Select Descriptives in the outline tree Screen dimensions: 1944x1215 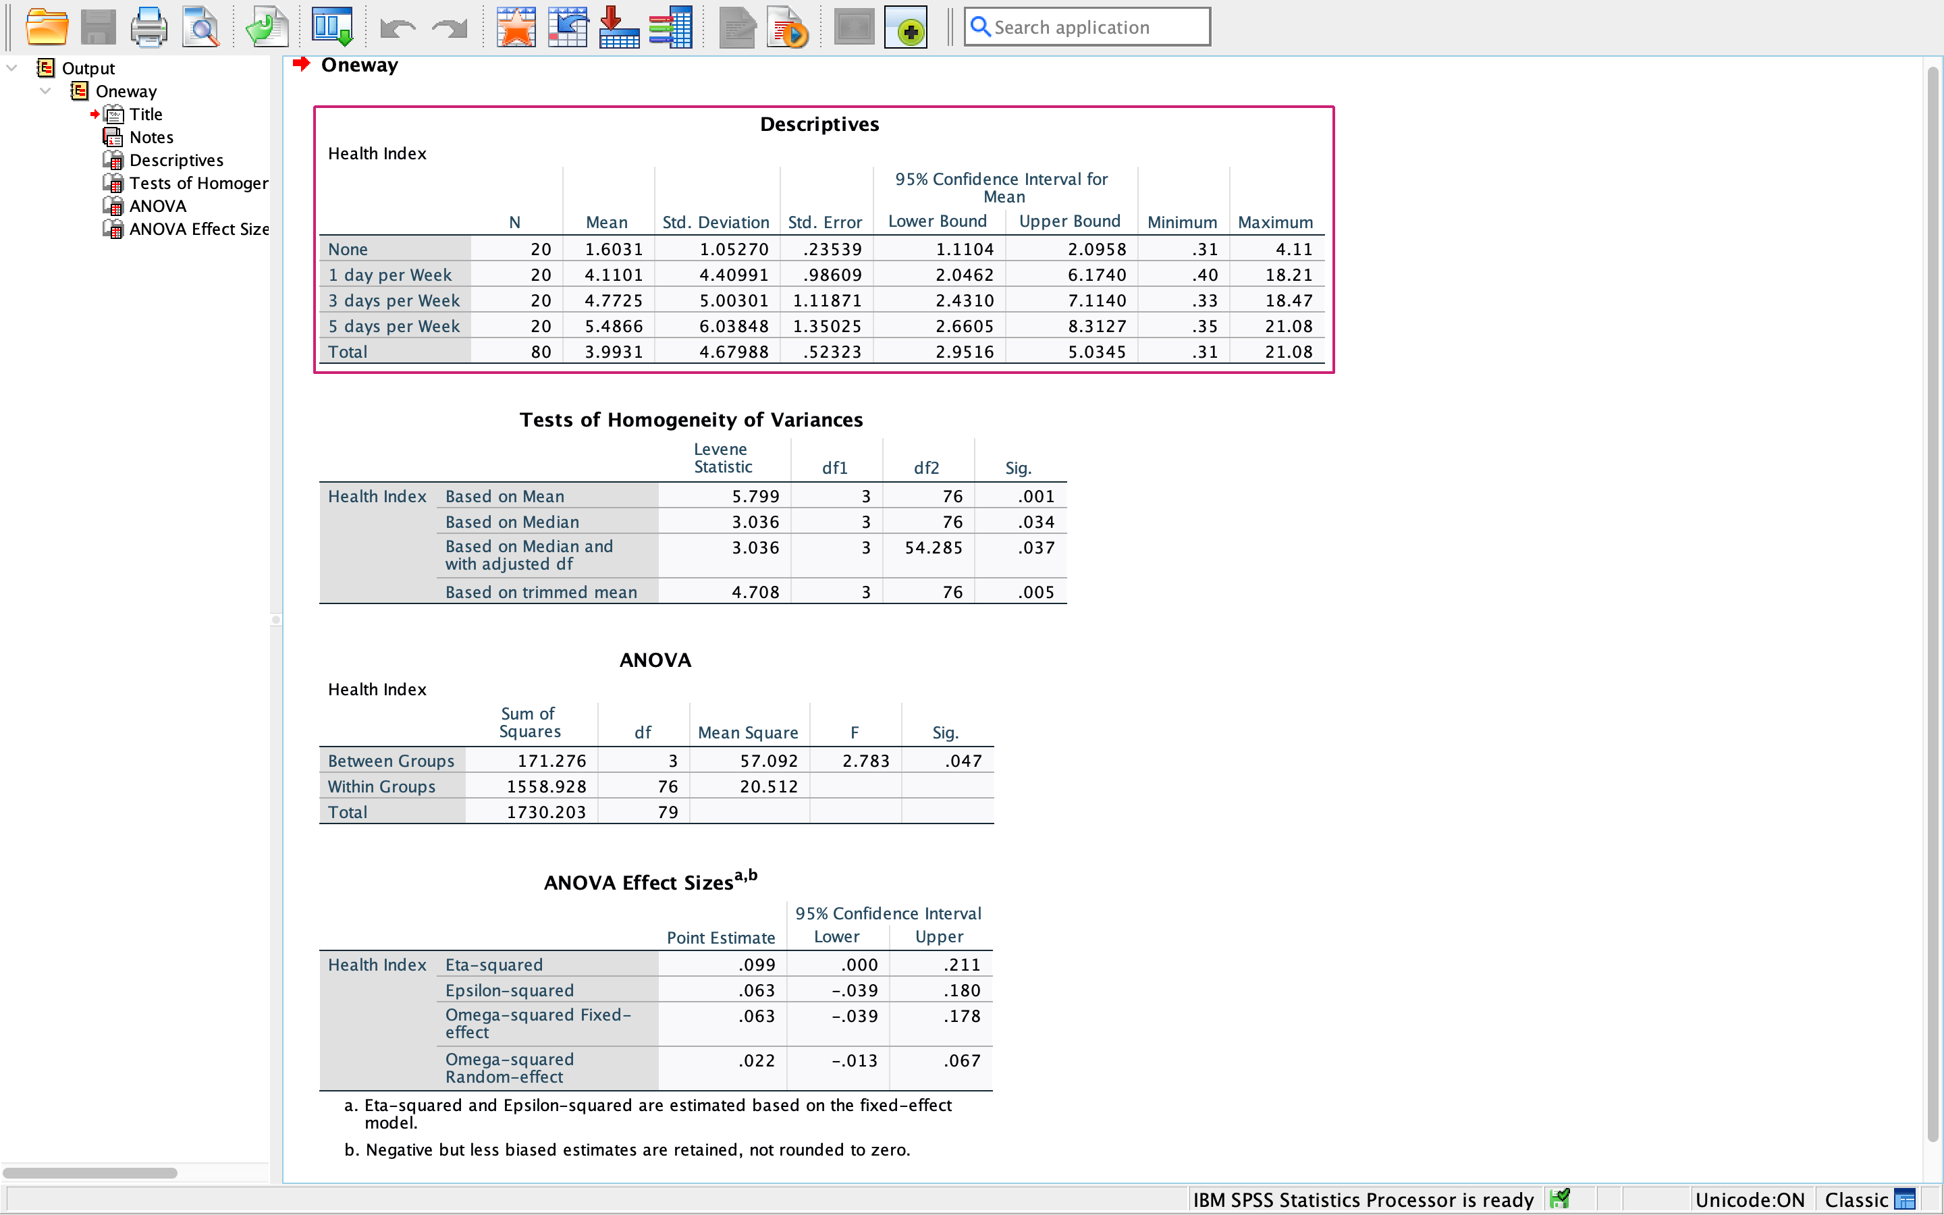(177, 160)
